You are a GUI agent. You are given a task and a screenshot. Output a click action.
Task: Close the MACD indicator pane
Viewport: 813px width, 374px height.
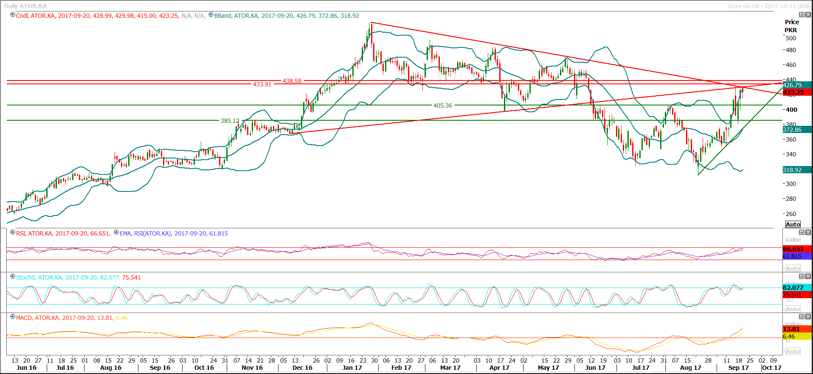tap(808, 316)
